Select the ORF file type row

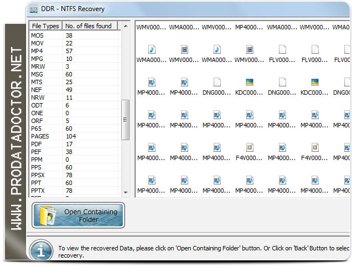75,121
